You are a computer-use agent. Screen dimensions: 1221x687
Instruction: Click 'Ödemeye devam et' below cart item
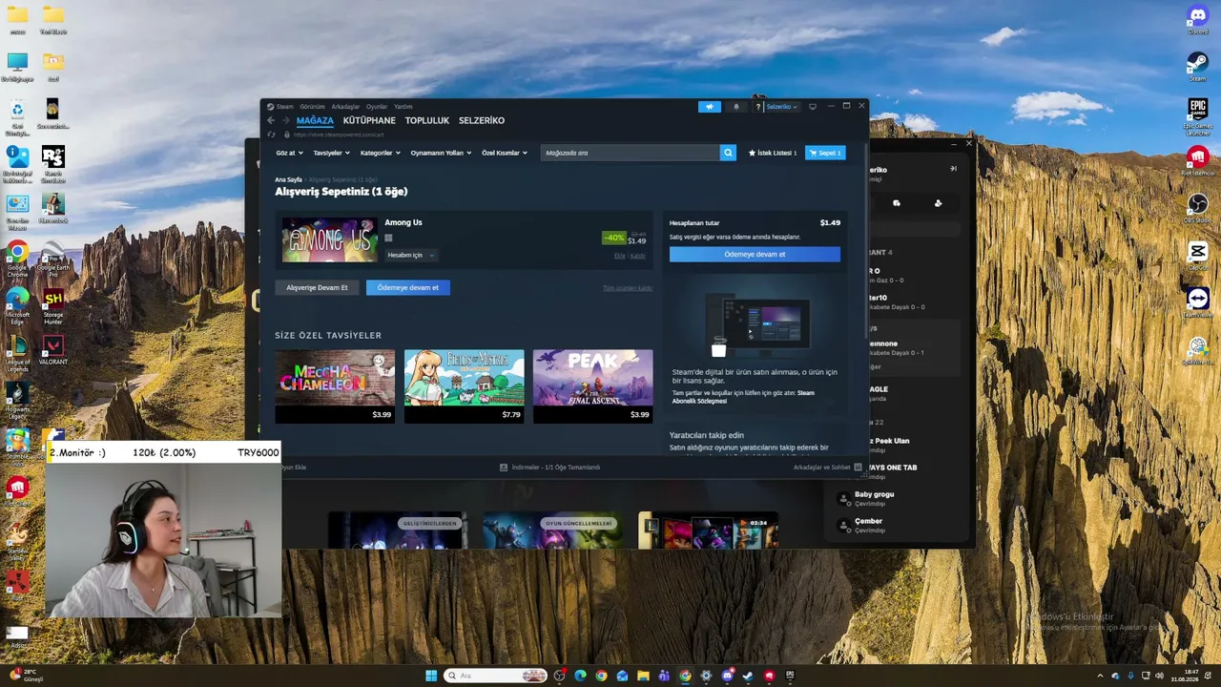(x=408, y=287)
